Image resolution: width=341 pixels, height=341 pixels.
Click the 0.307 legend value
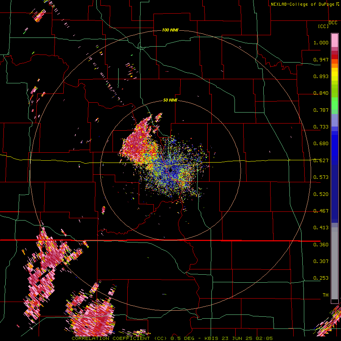[x=321, y=261]
